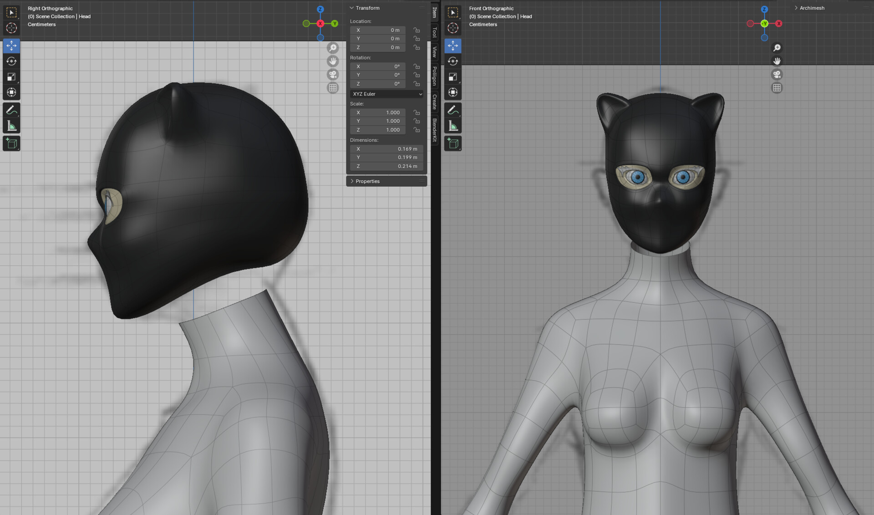Pick the Annotate tool

click(x=11, y=109)
